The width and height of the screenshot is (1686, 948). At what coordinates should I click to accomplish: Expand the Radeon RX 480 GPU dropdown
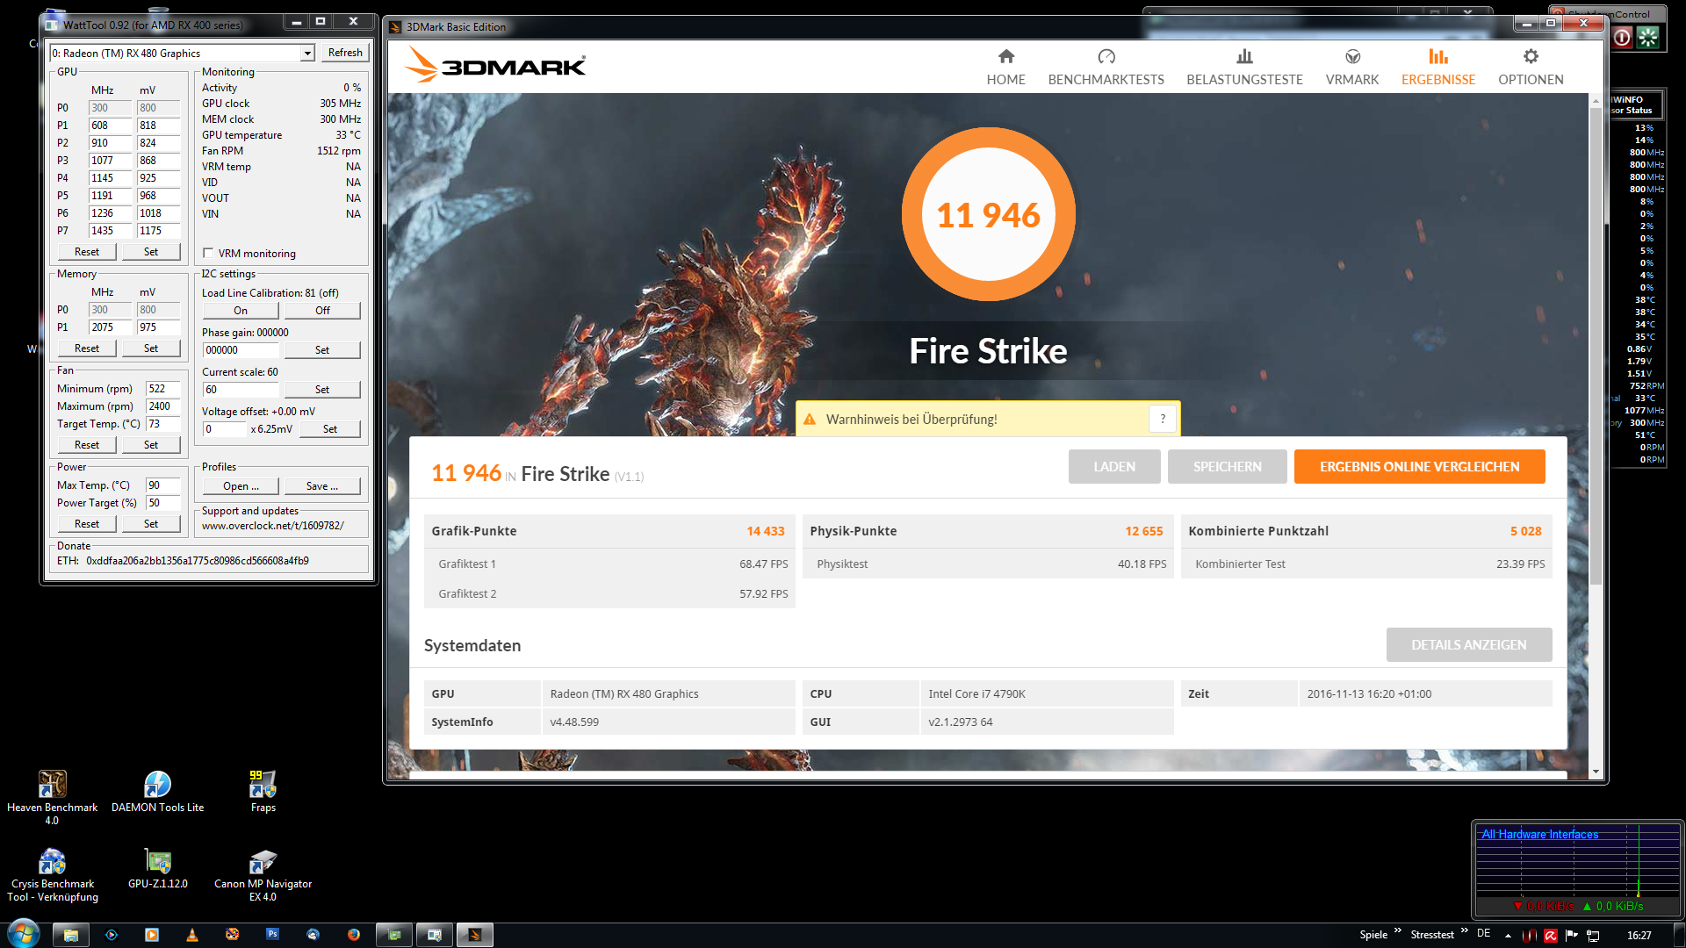pyautogui.click(x=307, y=54)
